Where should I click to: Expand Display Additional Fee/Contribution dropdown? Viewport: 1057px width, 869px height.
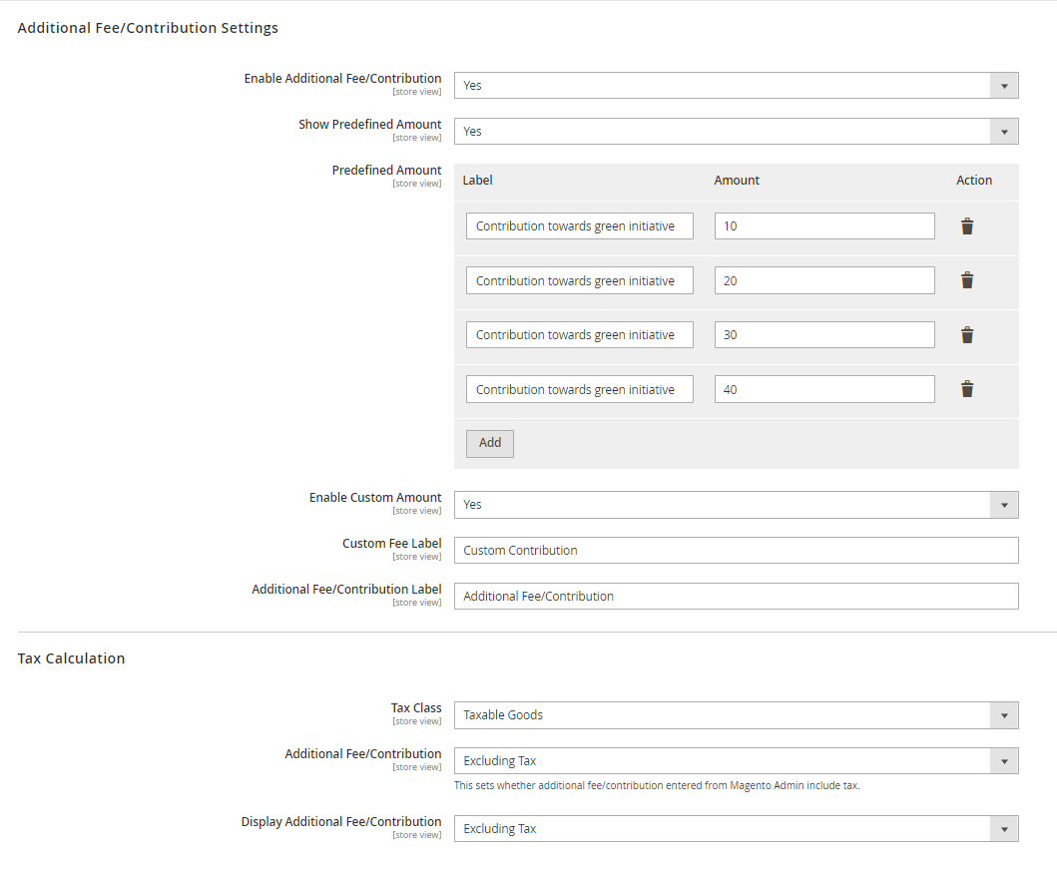[x=736, y=829]
